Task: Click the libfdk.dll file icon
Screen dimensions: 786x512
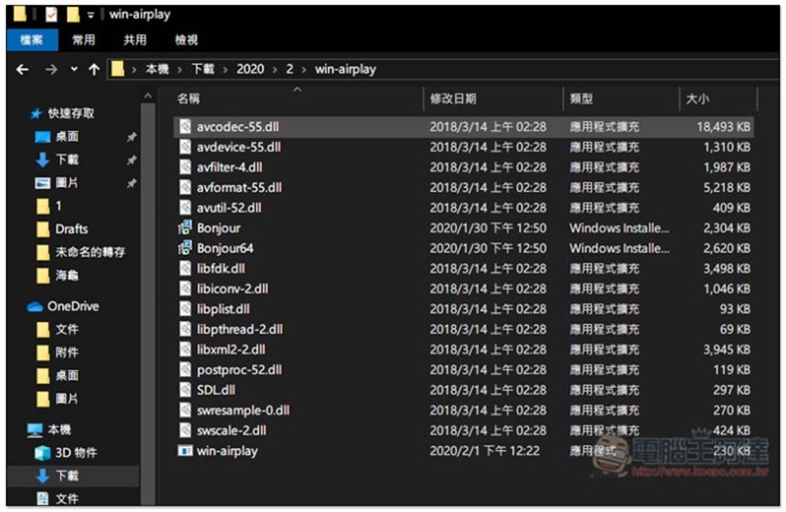Action: [185, 269]
